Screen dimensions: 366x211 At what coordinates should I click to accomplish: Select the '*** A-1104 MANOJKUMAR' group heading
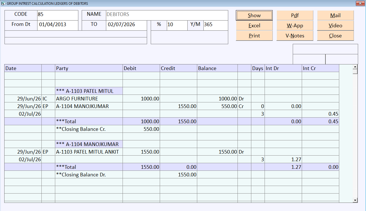[x=89, y=144]
